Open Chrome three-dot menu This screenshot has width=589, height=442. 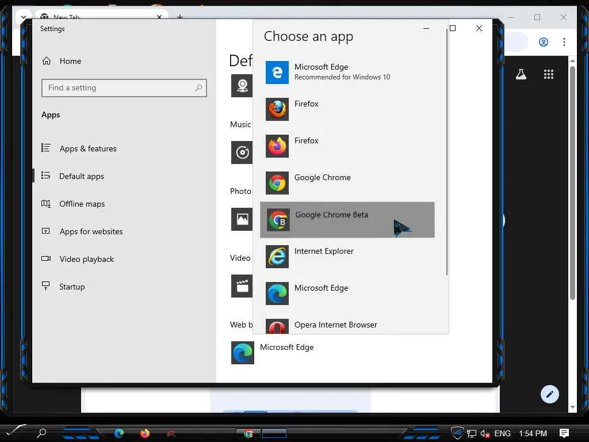564,41
